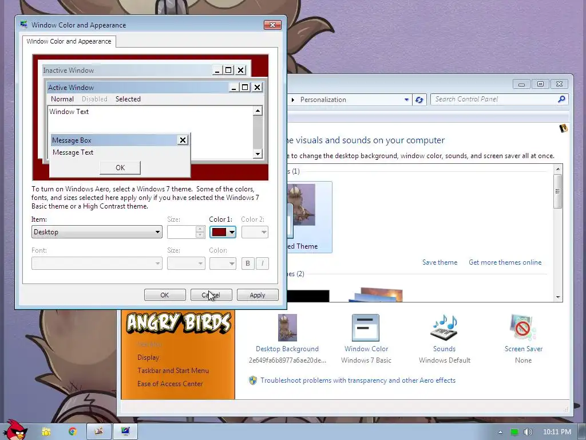The width and height of the screenshot is (586, 440).
Task: Open the help icon in Personalization window
Action: (563, 128)
